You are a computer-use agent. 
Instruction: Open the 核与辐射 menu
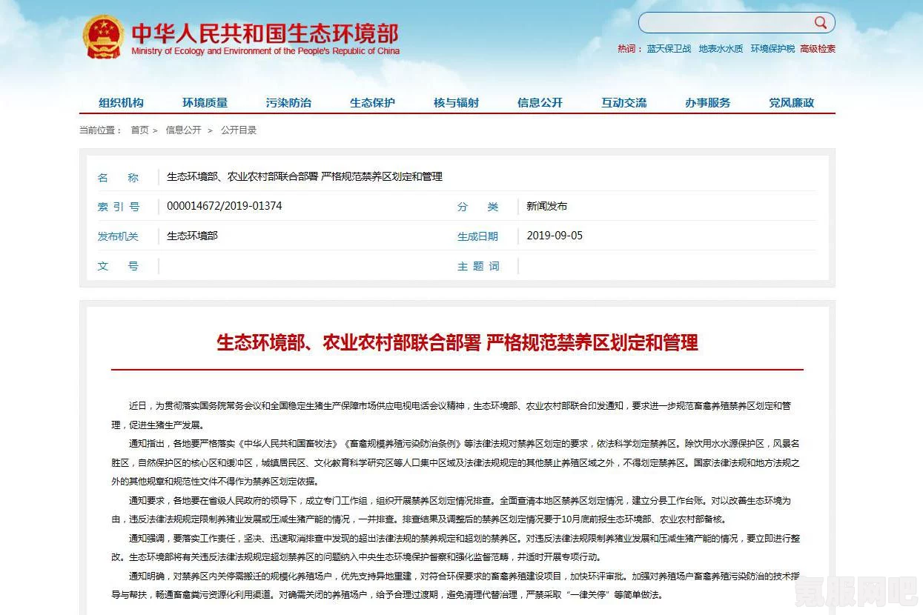[x=457, y=103]
